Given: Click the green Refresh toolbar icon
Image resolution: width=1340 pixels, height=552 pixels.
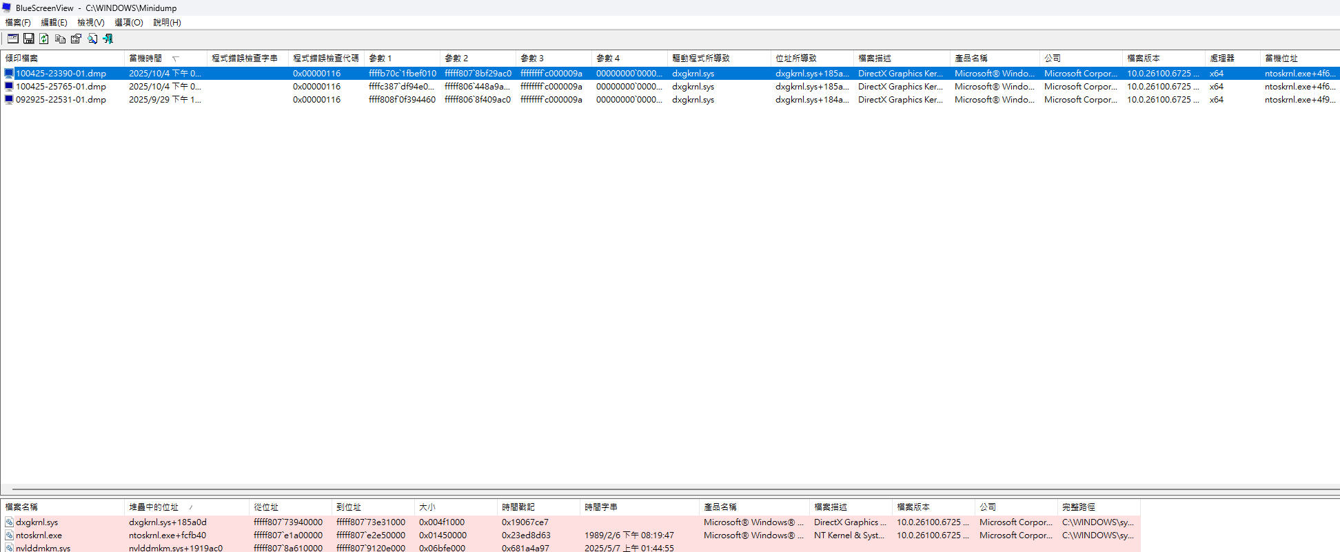Looking at the screenshot, I should tap(44, 39).
